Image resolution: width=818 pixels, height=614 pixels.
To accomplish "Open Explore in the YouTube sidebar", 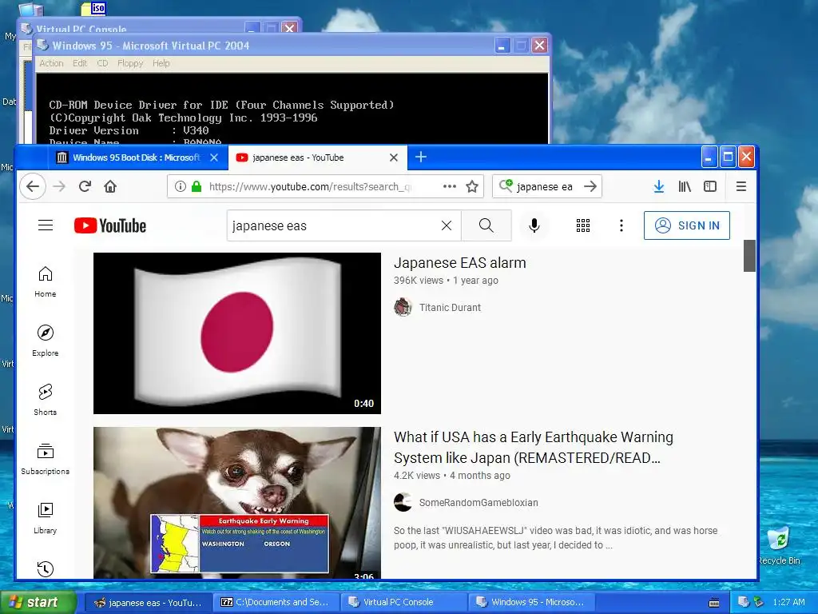I will [x=46, y=341].
